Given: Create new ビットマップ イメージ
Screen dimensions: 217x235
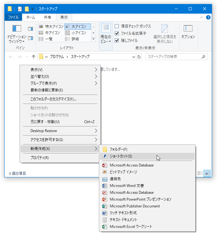Looking at the screenshot, I should (147, 172).
